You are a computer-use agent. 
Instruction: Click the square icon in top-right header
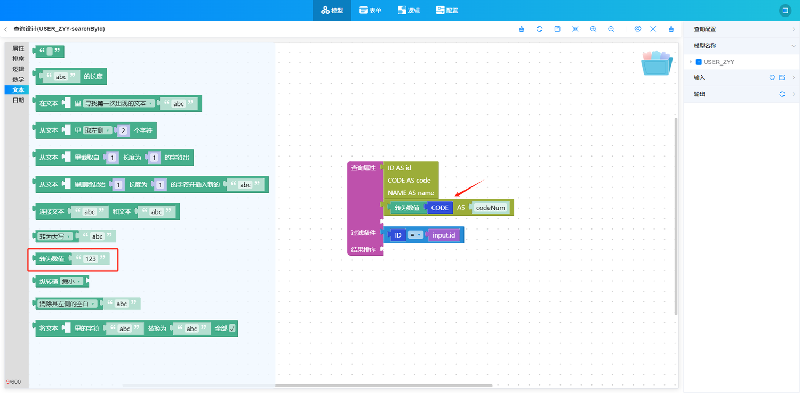coord(785,10)
